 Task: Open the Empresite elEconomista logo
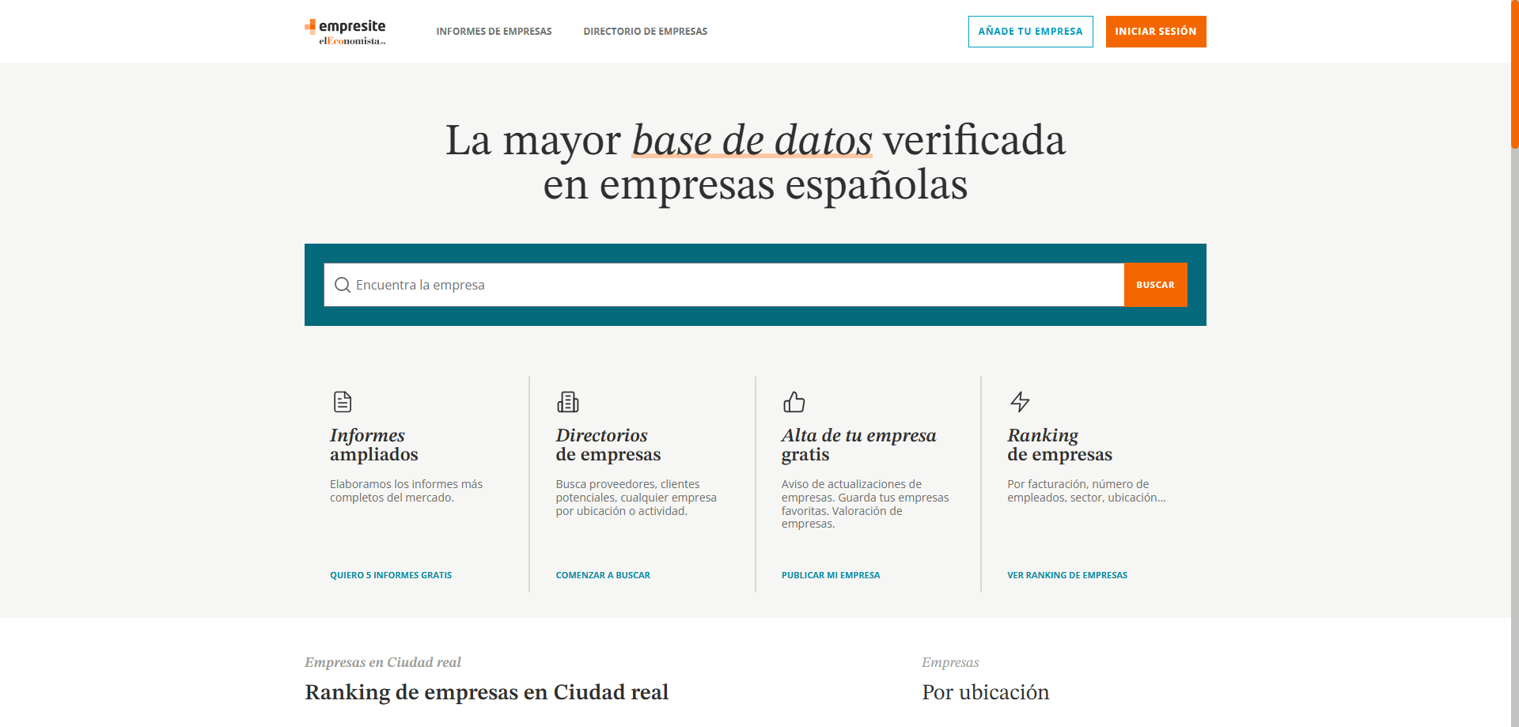pos(346,31)
